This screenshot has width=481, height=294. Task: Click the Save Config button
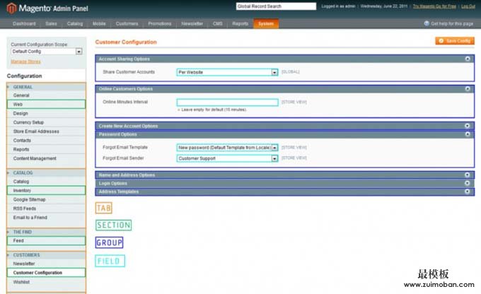coord(455,41)
